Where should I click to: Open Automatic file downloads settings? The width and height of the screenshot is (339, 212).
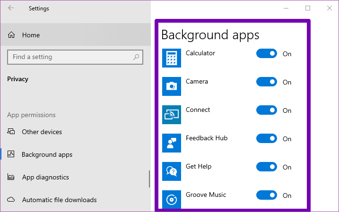click(75, 200)
